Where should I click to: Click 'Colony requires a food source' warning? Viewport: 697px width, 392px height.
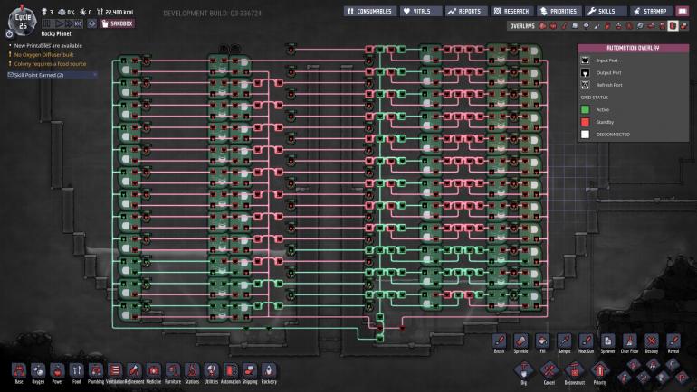[x=50, y=64]
